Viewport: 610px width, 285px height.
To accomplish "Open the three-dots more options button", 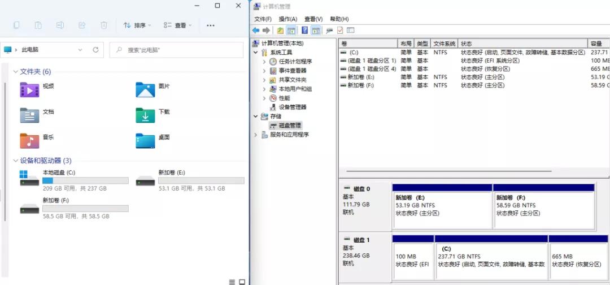I will click(x=211, y=25).
